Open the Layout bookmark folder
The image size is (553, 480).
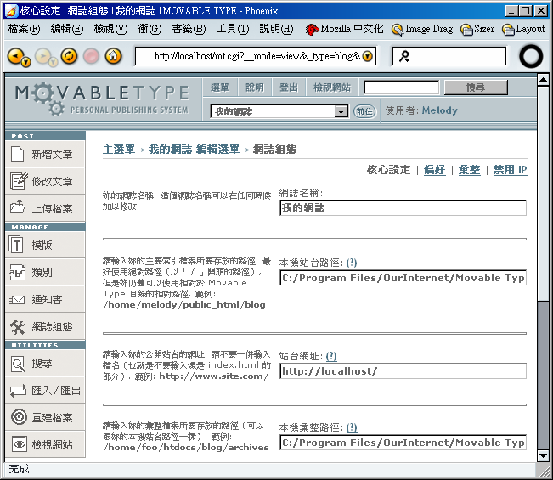pyautogui.click(x=523, y=29)
